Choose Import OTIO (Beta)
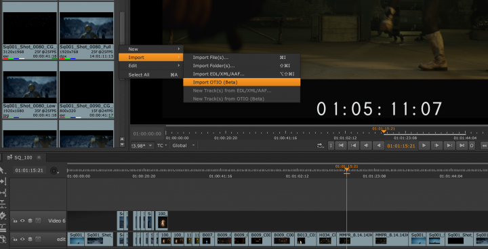Viewport: 488px width, 249px height. (242, 82)
